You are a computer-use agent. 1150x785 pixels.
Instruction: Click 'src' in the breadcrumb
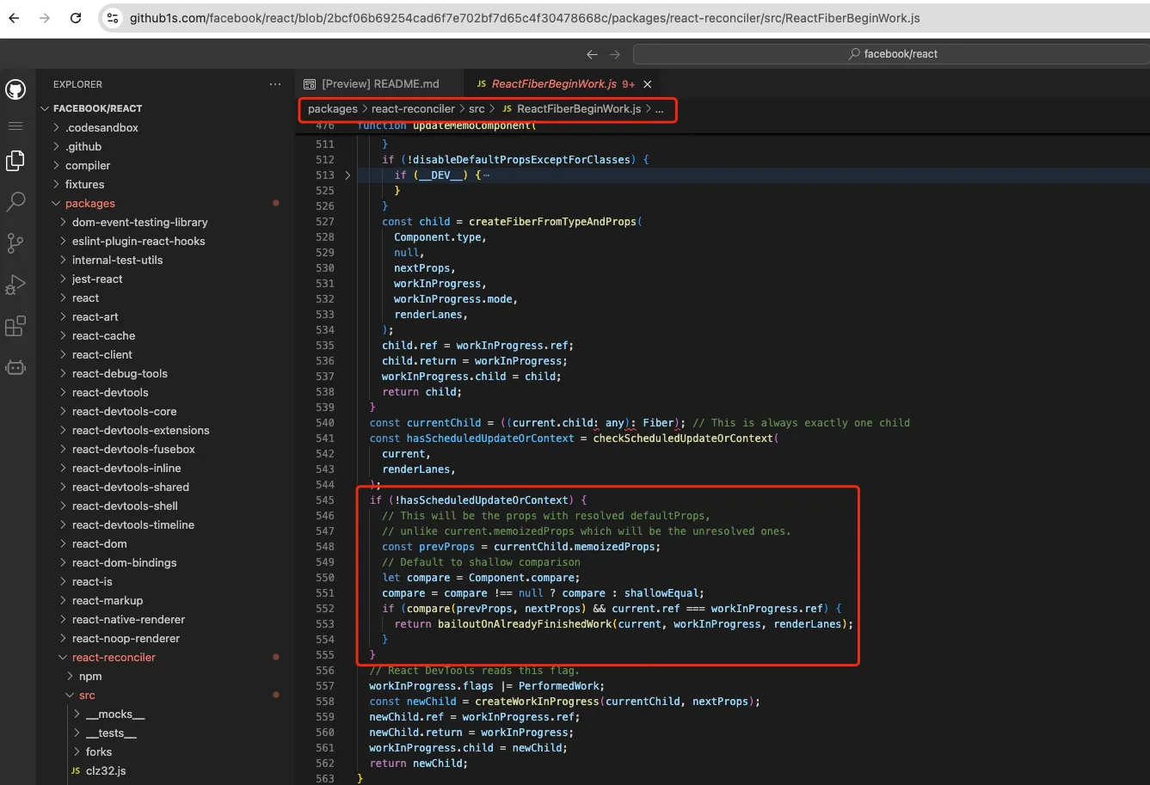477,109
